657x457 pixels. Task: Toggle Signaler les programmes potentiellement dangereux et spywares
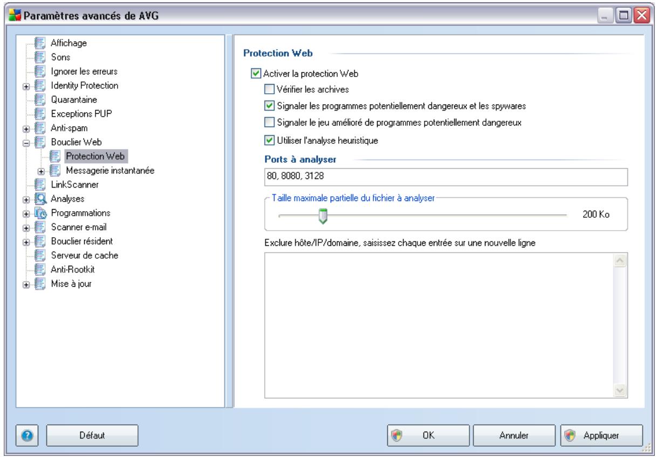coord(269,105)
